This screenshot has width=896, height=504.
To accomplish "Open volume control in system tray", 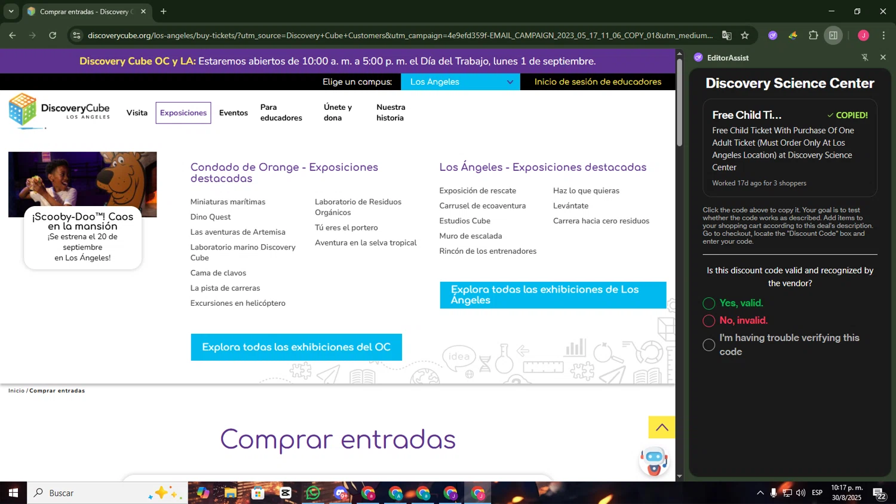I will (x=801, y=493).
